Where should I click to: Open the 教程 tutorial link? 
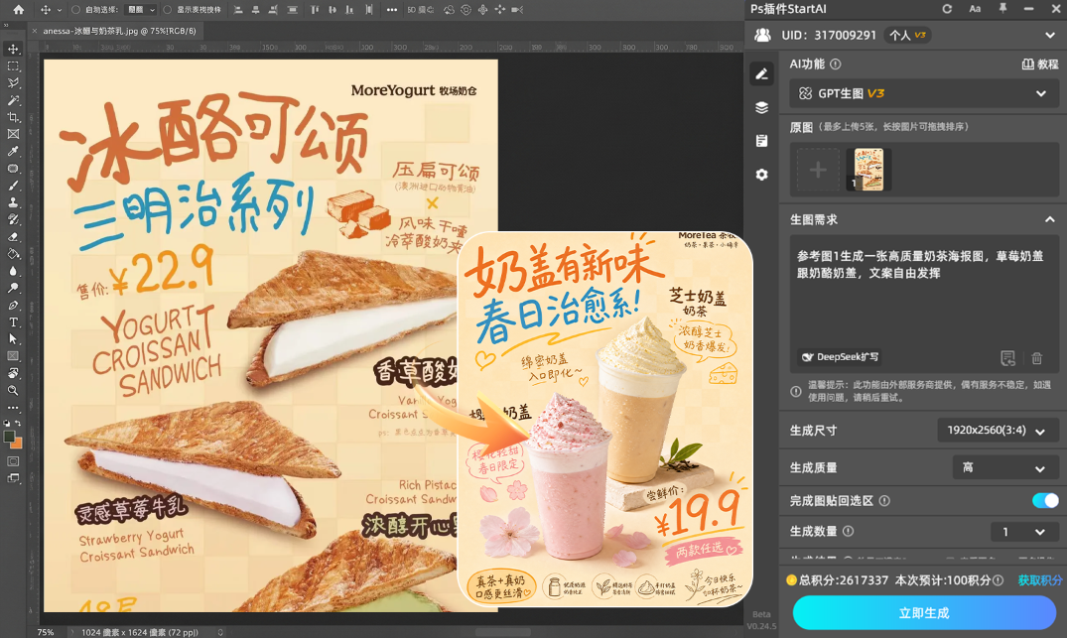[x=1040, y=64]
